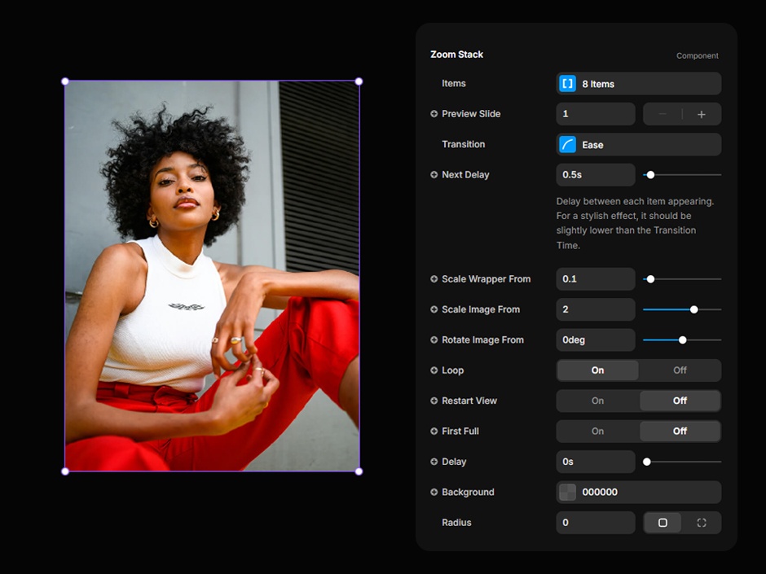Click the blue array icon beside 8 Items
The image size is (766, 574).
[x=568, y=84]
